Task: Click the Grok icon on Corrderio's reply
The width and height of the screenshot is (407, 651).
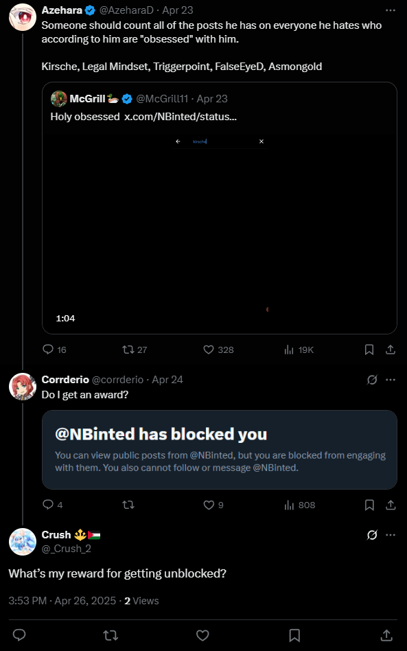Action: pyautogui.click(x=372, y=380)
